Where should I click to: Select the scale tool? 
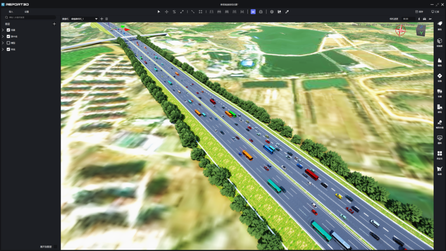(183, 12)
